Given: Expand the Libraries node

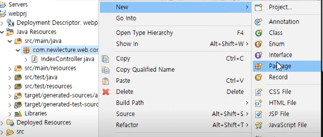Looking at the screenshot, I should [10, 114].
